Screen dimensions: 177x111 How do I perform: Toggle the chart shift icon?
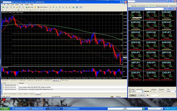tap(70, 7)
